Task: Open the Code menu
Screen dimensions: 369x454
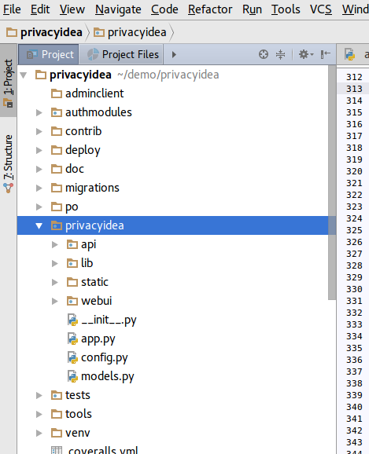Action: [x=164, y=9]
